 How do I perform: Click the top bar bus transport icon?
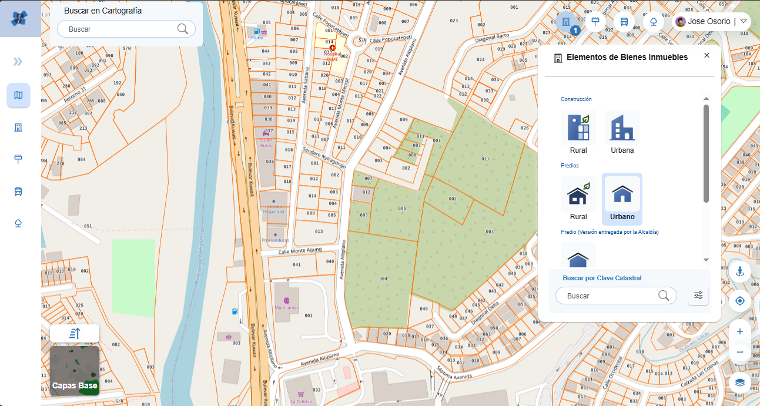[x=624, y=22]
